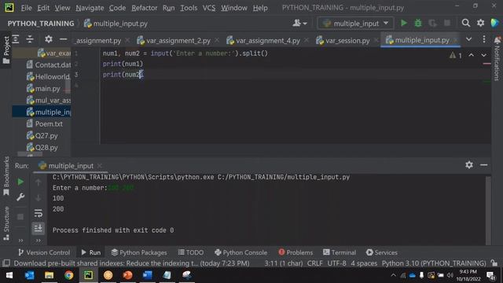
Task: Open the multiple_input run configuration dropdown
Action: (x=355, y=23)
